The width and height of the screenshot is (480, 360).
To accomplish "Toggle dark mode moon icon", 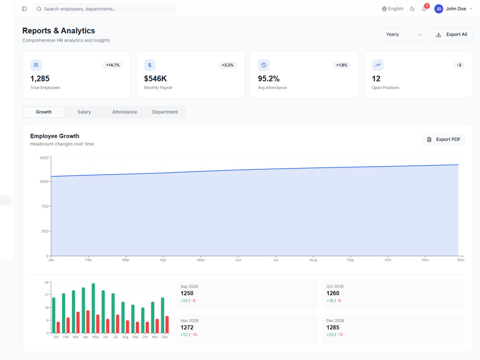I will (412, 9).
